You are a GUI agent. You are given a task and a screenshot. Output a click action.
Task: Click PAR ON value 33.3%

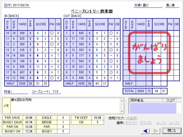point(29,127)
